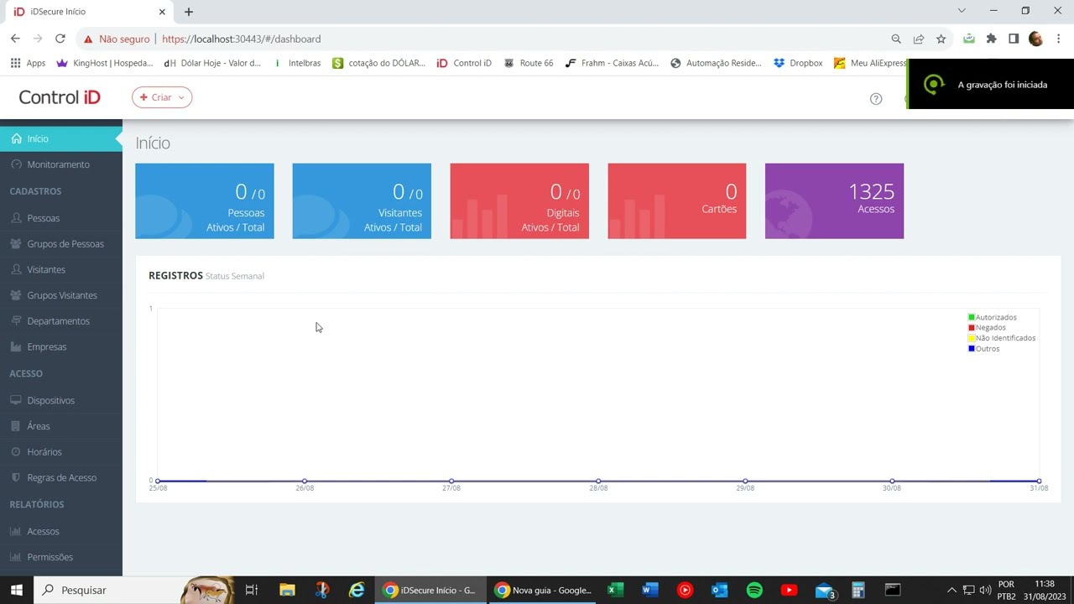
Task: Toggle Autorizados legend green swatch
Action: click(972, 317)
